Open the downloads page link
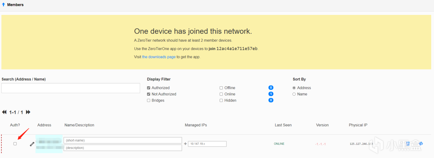 159,57
